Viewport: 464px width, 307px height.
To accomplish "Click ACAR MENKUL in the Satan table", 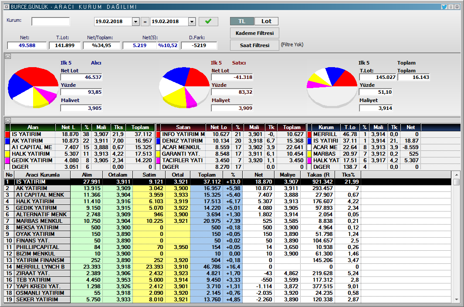I will (x=181, y=147).
